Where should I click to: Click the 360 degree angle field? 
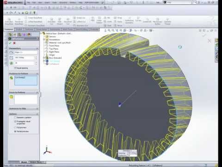click(x=25, y=58)
